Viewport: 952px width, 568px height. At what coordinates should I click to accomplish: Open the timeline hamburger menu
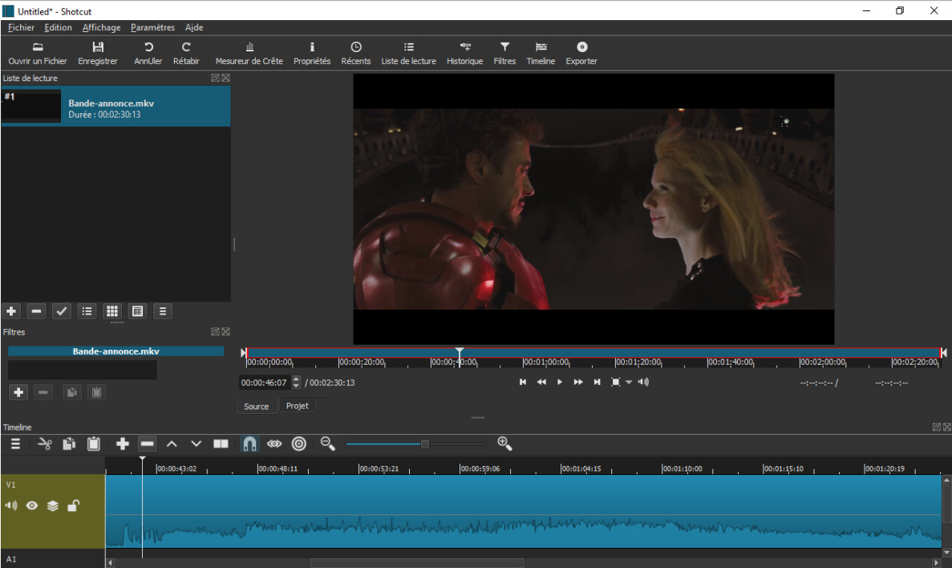click(x=15, y=444)
